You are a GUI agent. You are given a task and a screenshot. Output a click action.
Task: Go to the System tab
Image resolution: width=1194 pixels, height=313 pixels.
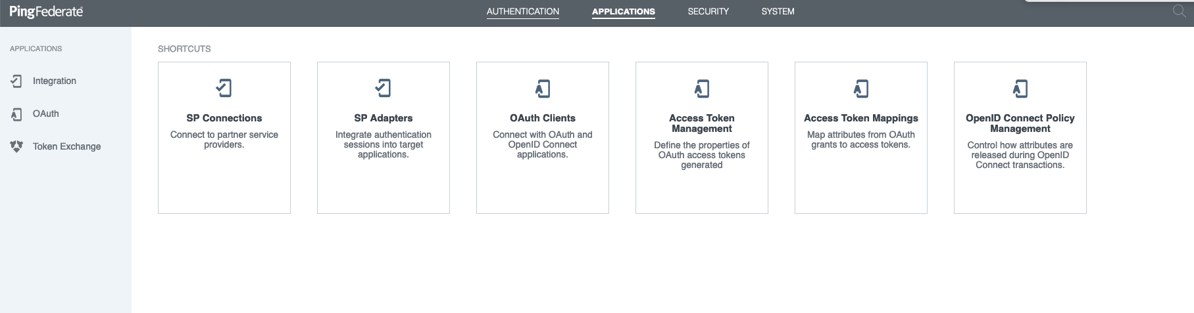[x=778, y=12]
